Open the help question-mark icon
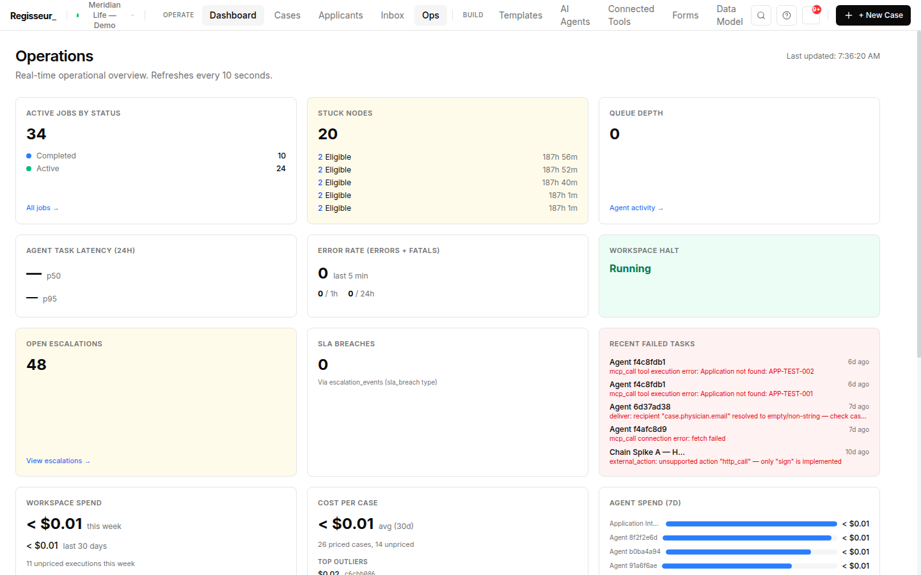The width and height of the screenshot is (921, 575). [x=787, y=15]
